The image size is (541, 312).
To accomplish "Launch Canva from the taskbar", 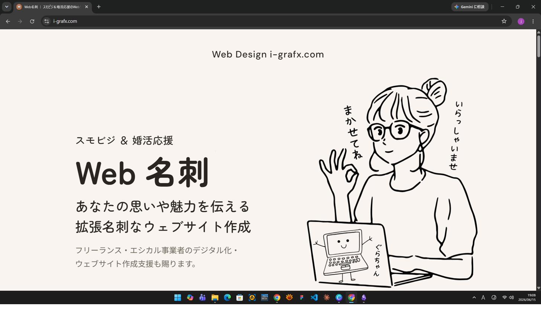I will coord(339,298).
